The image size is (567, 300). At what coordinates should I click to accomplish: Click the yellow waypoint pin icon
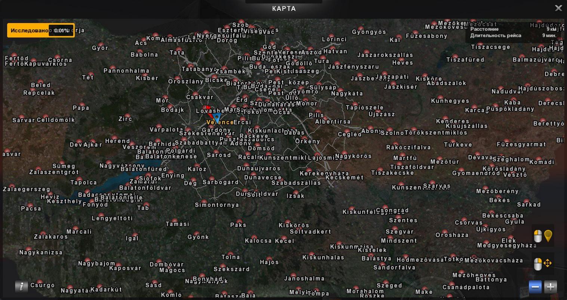click(548, 236)
